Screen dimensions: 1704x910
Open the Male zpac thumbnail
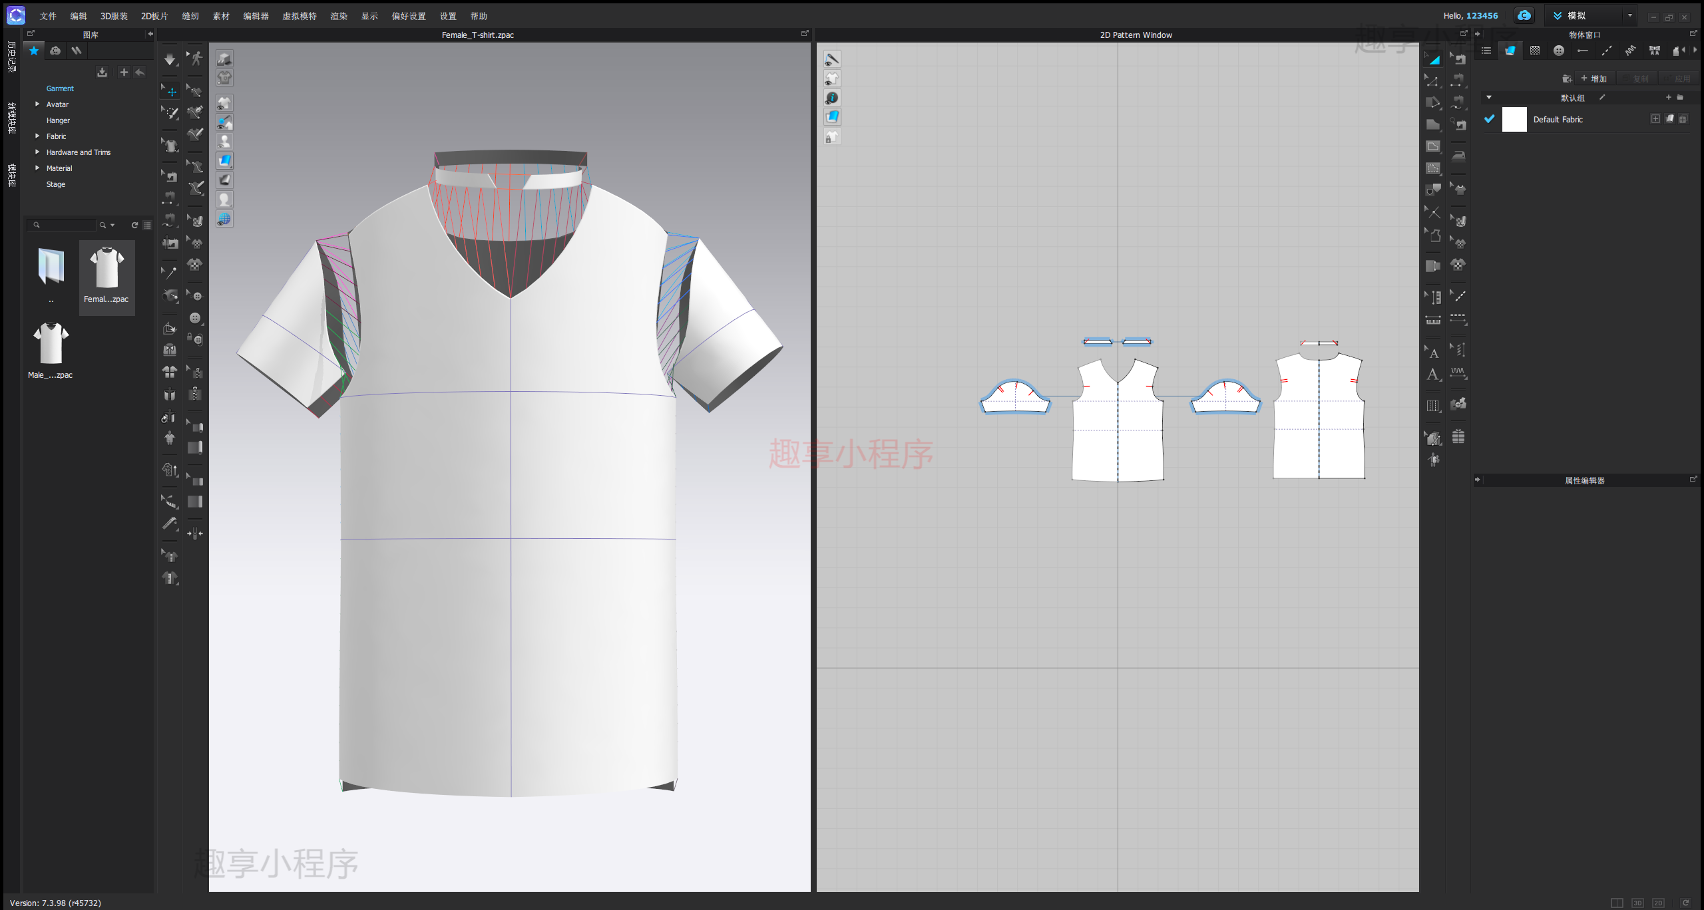pyautogui.click(x=51, y=350)
